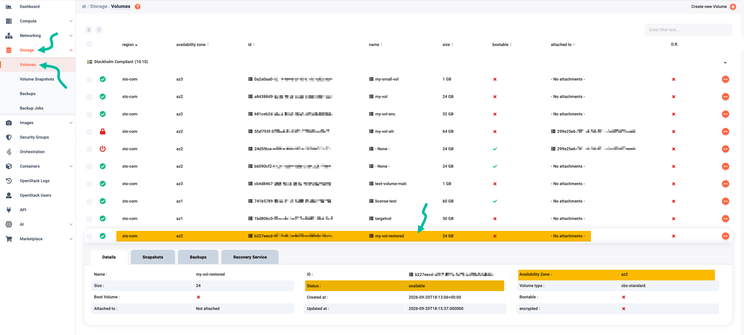Switch to the Snapshots tab
The image size is (744, 335).
click(153, 257)
